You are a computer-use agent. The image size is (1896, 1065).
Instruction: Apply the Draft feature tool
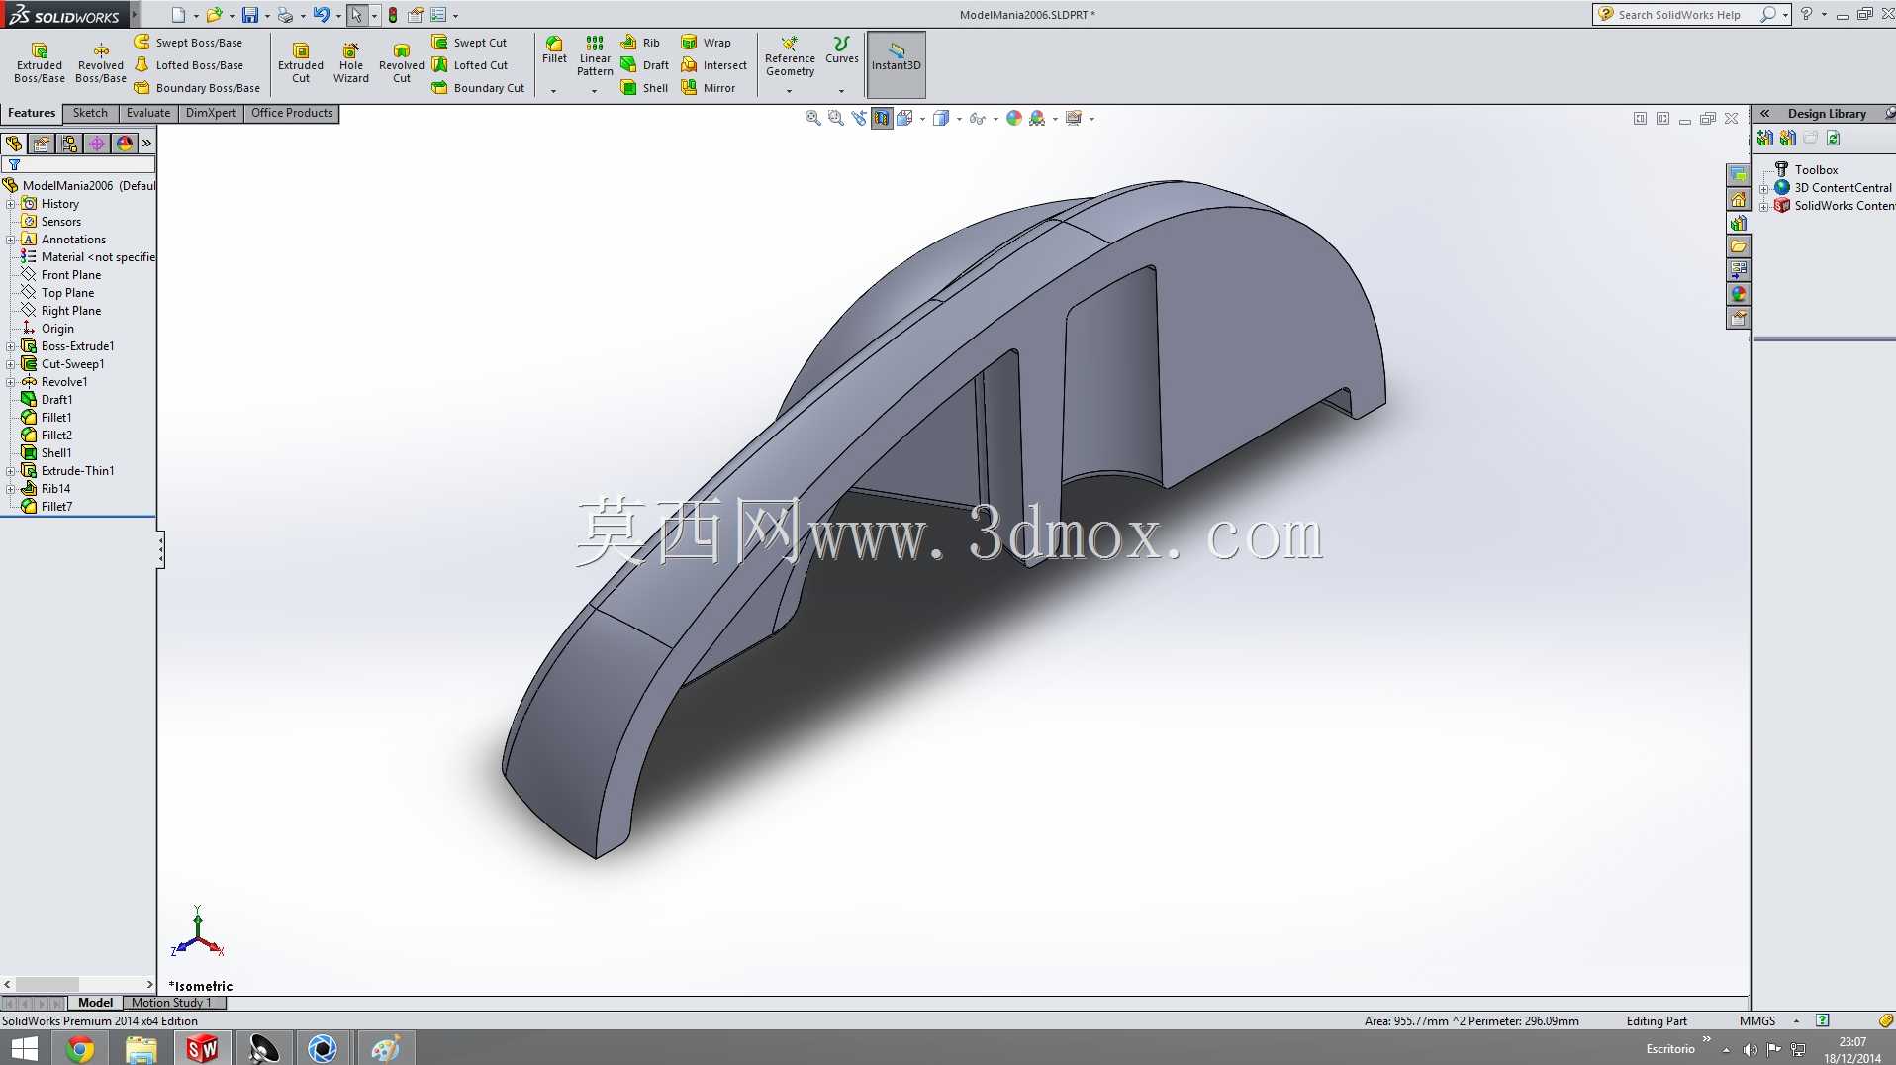[x=645, y=65]
